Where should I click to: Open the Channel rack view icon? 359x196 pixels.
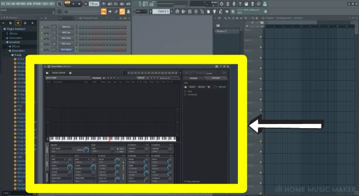(x=190, y=11)
